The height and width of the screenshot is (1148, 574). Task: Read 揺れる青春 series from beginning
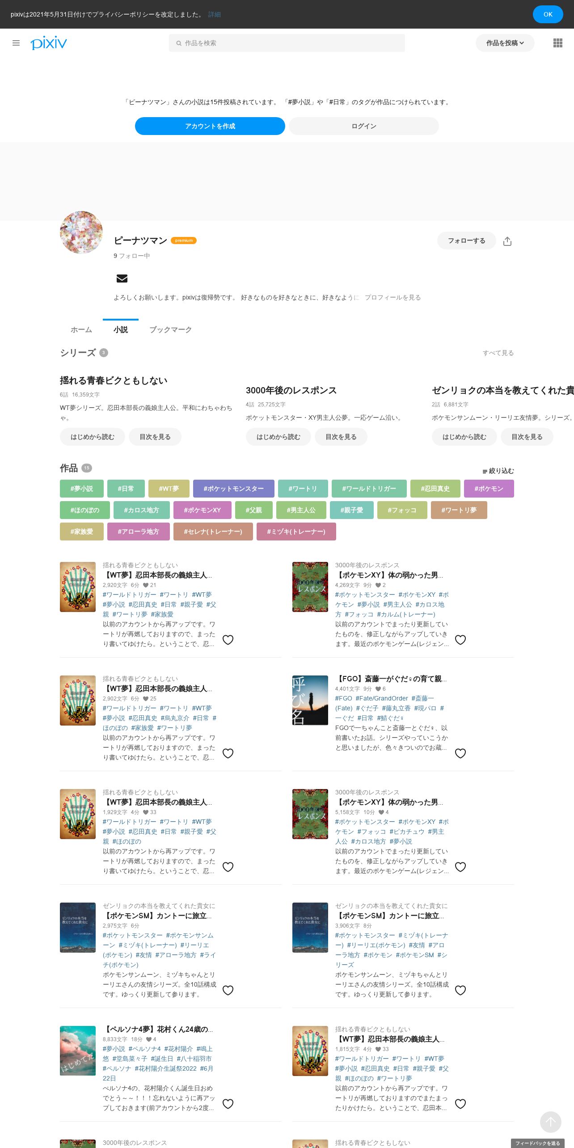point(93,437)
